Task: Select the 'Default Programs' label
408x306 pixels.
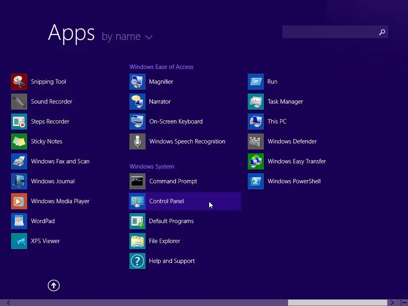Action: [x=171, y=221]
